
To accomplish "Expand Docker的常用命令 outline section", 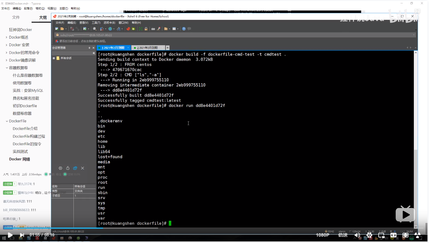I will tap(6, 53).
